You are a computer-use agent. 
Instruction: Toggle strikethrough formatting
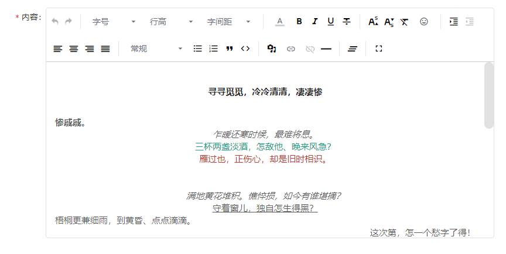[347, 22]
